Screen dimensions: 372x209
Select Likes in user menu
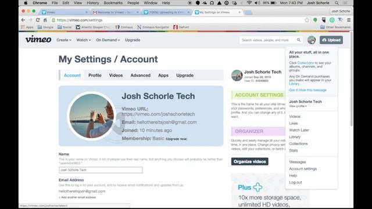(293, 124)
